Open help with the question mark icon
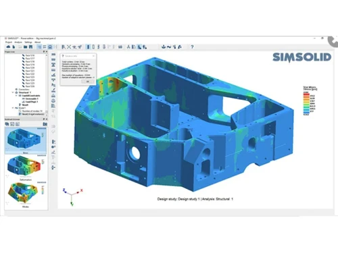The height and width of the screenshot is (253, 338). pyautogui.click(x=192, y=47)
